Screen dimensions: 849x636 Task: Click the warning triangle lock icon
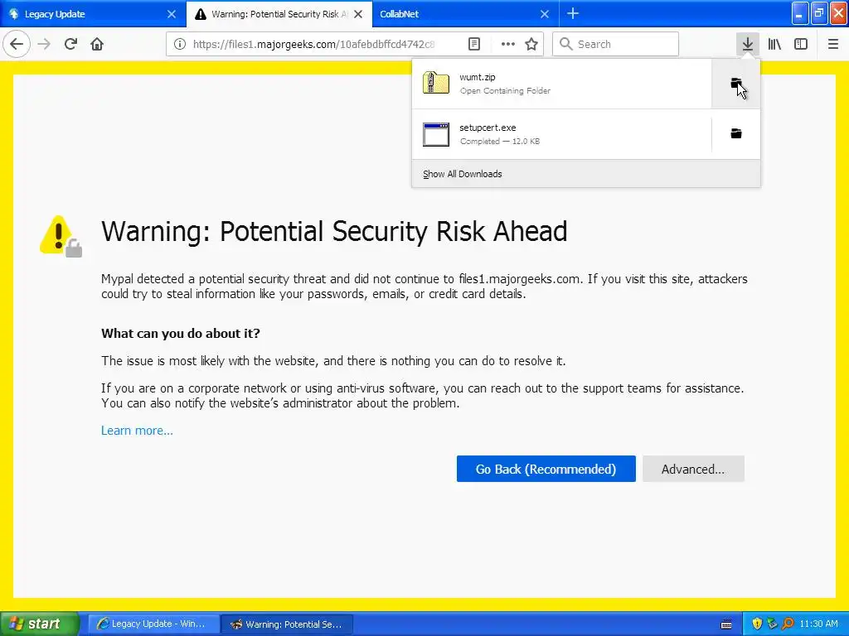[61, 236]
